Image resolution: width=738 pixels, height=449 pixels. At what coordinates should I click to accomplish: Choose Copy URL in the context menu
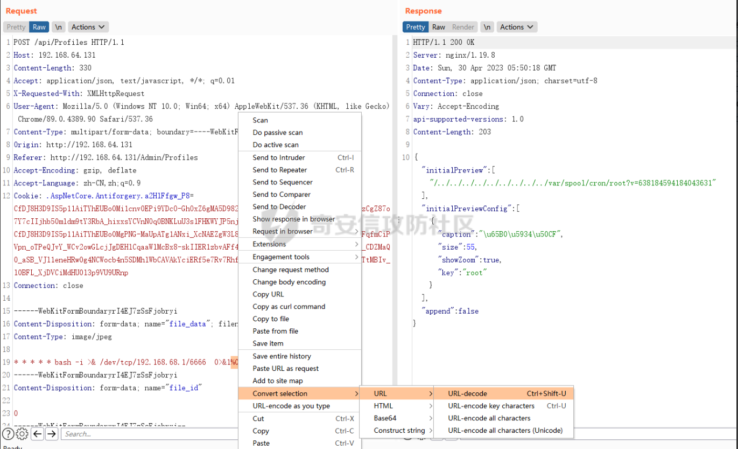[x=300, y=294]
